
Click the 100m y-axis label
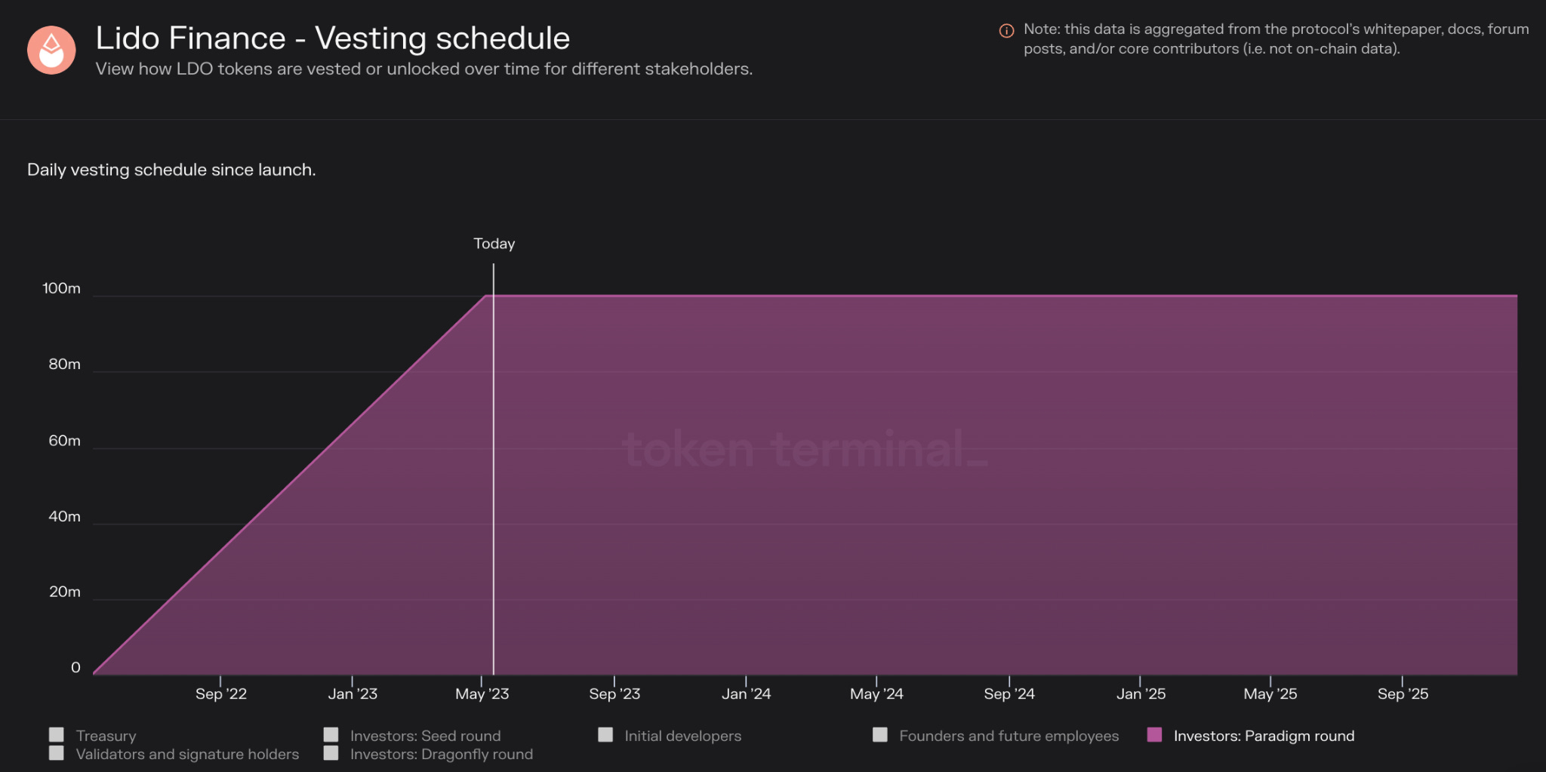click(x=61, y=288)
